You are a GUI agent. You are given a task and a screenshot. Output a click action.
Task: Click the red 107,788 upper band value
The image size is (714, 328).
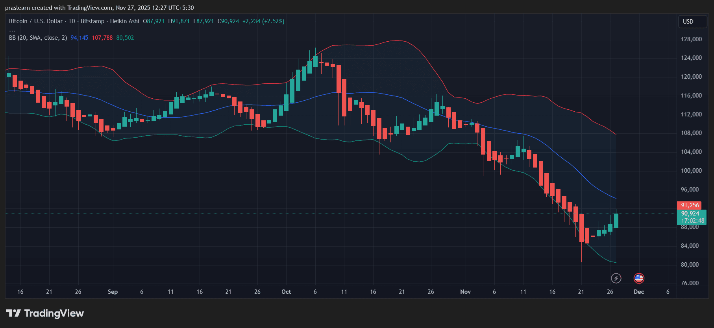point(102,38)
